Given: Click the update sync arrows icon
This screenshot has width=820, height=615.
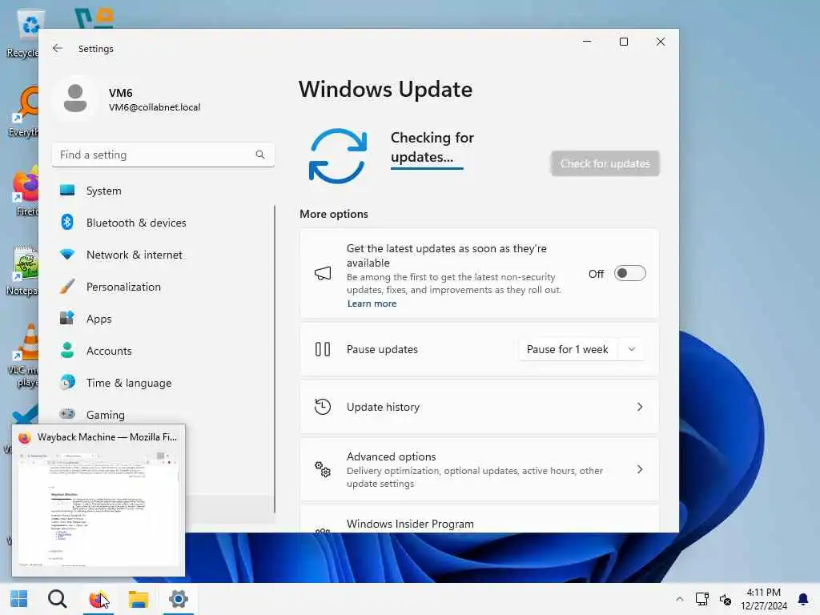Looking at the screenshot, I should coord(338,156).
